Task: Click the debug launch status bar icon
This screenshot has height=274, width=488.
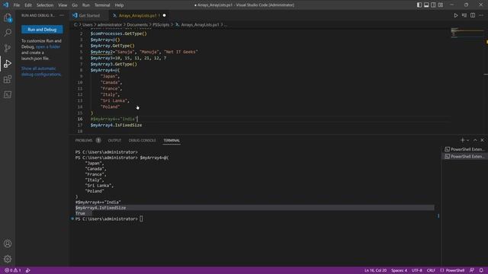Action: tap(28, 270)
